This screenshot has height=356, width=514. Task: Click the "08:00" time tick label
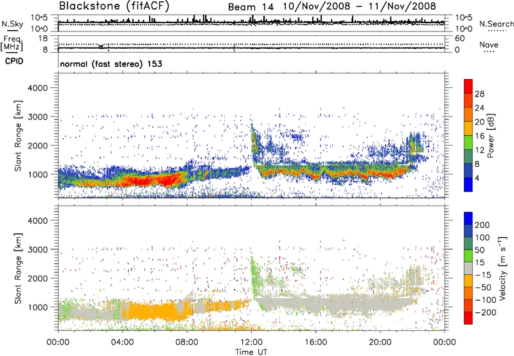coord(187,343)
